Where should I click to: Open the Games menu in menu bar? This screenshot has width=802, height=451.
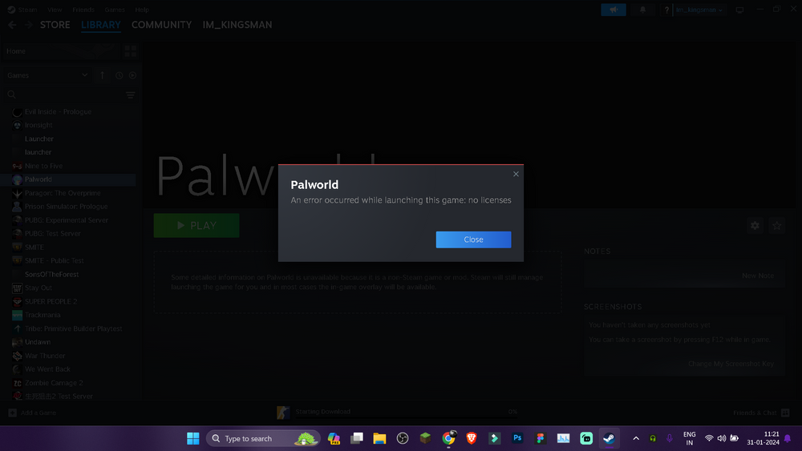pos(115,10)
